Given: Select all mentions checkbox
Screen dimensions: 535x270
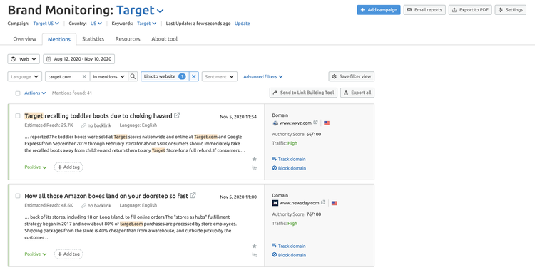Looking at the screenshot, I should tap(18, 93).
